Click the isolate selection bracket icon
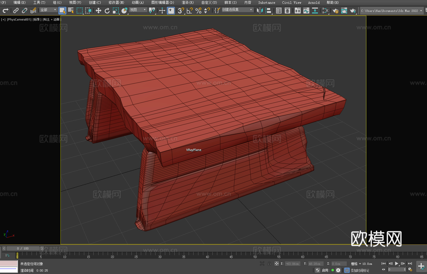427x274 pixels. point(262,263)
